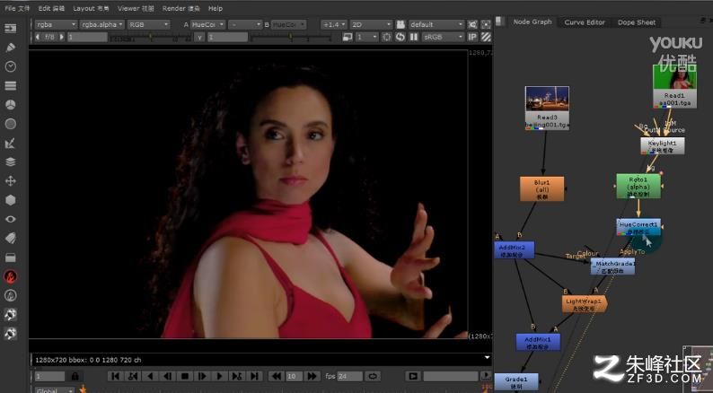Toggle the y gamma button

tap(199, 38)
